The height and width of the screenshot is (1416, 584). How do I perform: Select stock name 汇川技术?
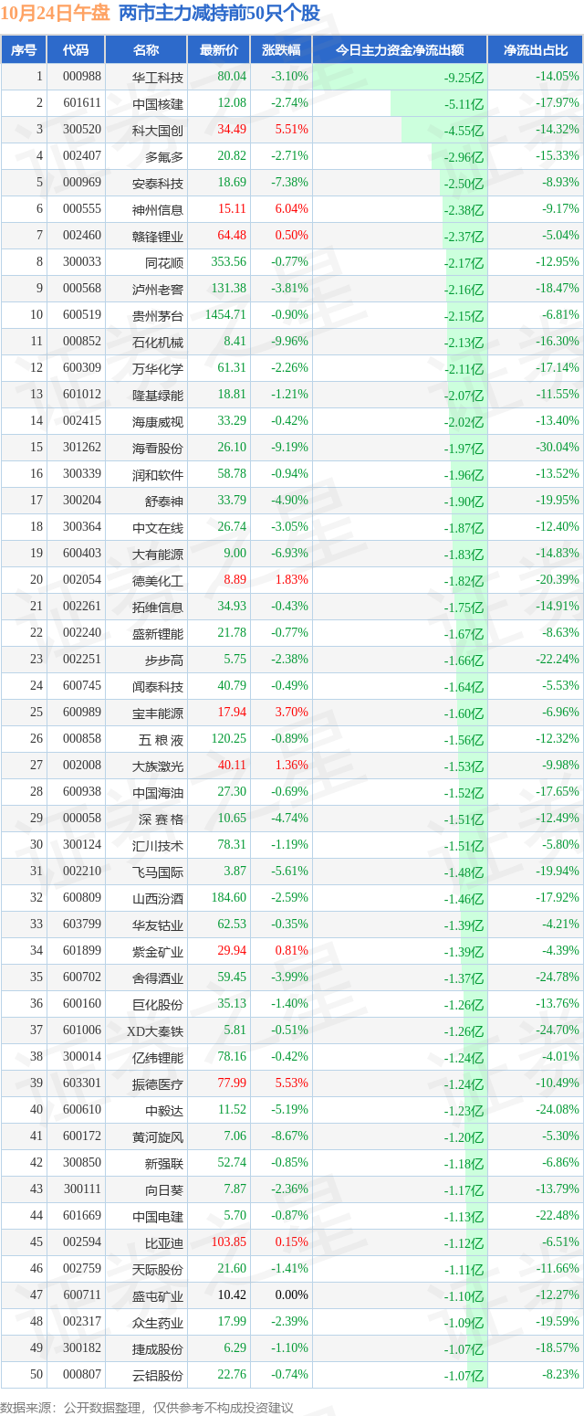(158, 845)
